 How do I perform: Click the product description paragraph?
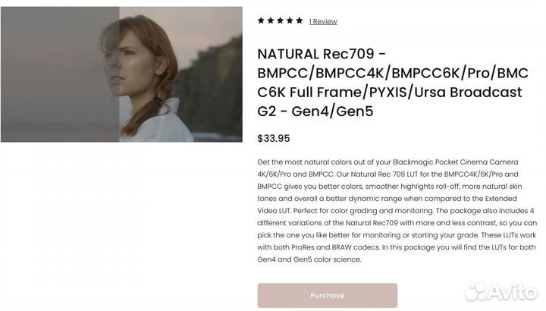click(x=397, y=211)
